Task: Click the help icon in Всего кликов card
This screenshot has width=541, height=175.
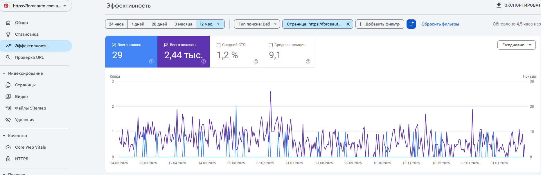Action: coord(151,61)
